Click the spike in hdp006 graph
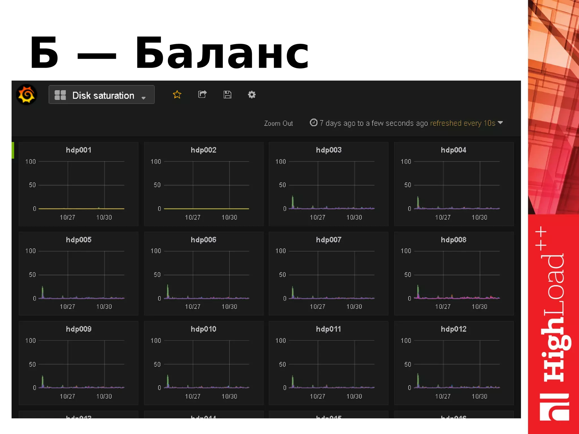 click(168, 291)
